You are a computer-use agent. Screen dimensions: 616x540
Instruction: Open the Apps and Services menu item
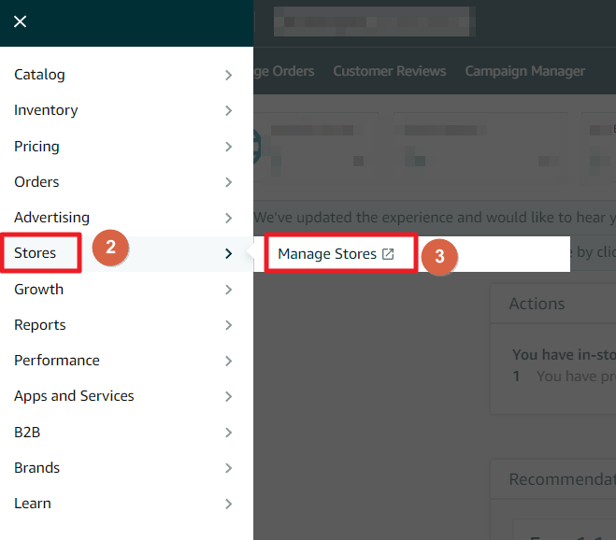click(74, 396)
